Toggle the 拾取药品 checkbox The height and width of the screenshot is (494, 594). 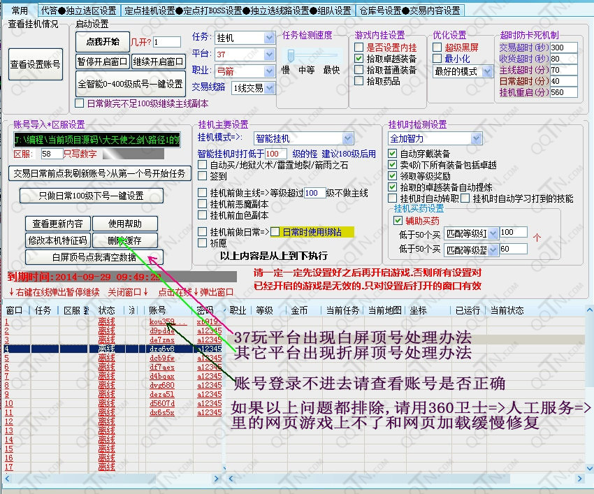360,81
